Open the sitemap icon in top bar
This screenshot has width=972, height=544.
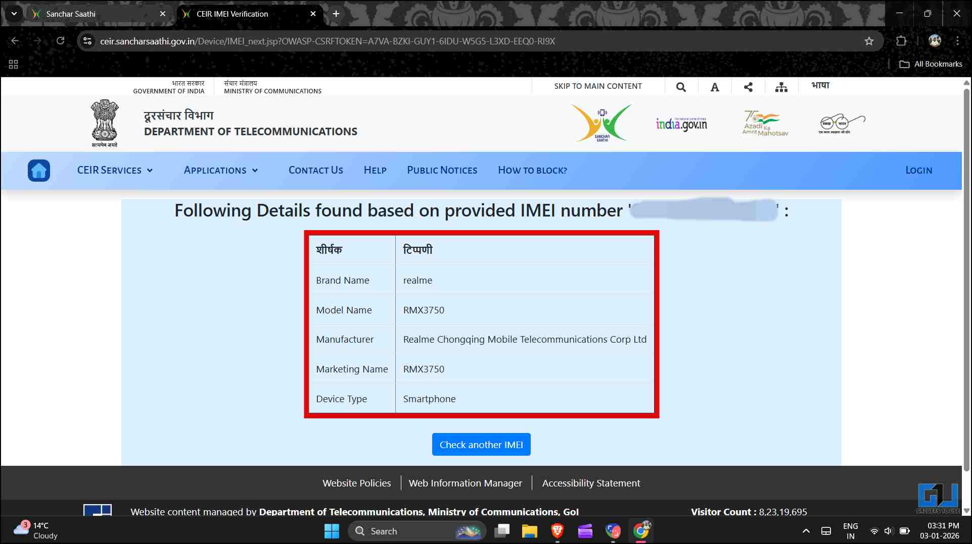pos(781,87)
